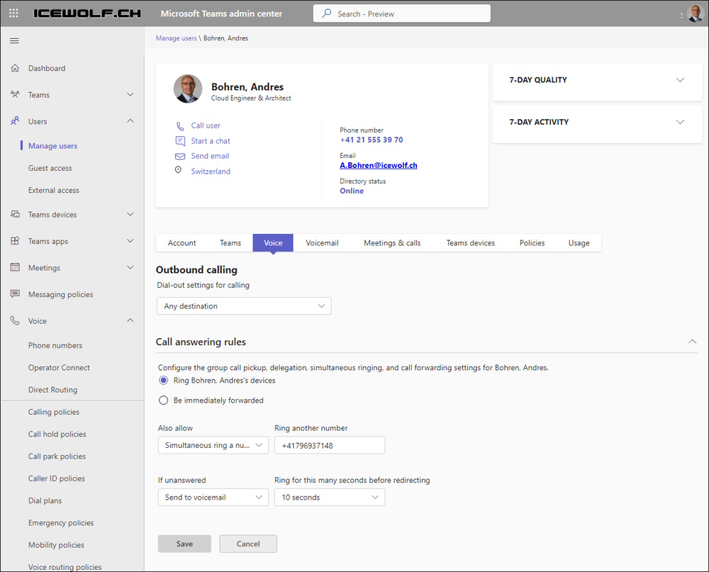Click the Search - Preview box
Viewport: 709px width, 572px height.
[x=401, y=13]
